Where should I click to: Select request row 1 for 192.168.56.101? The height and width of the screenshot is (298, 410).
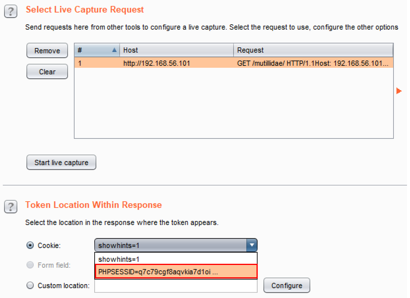click(233, 63)
